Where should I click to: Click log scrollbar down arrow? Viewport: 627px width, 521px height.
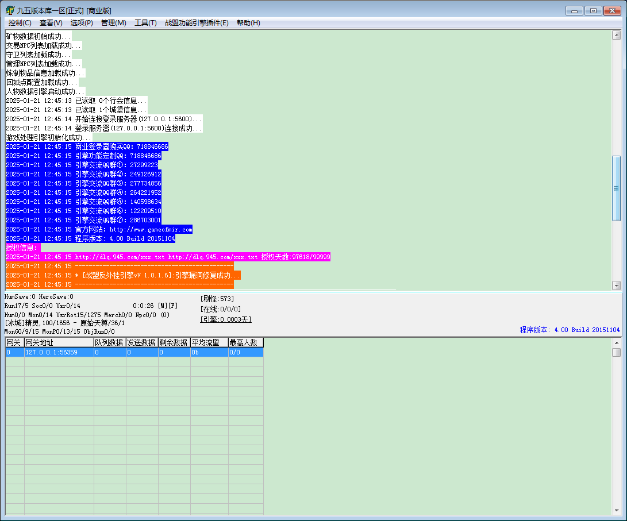616,285
